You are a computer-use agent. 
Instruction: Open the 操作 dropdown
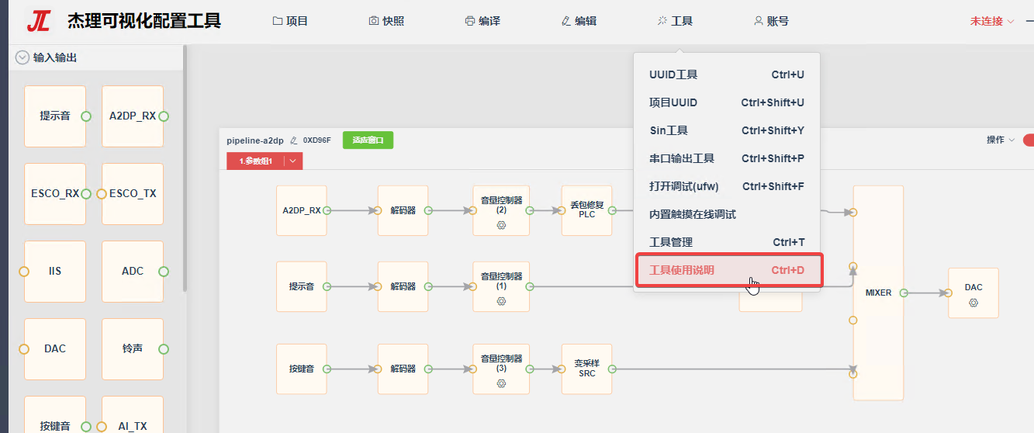1001,140
